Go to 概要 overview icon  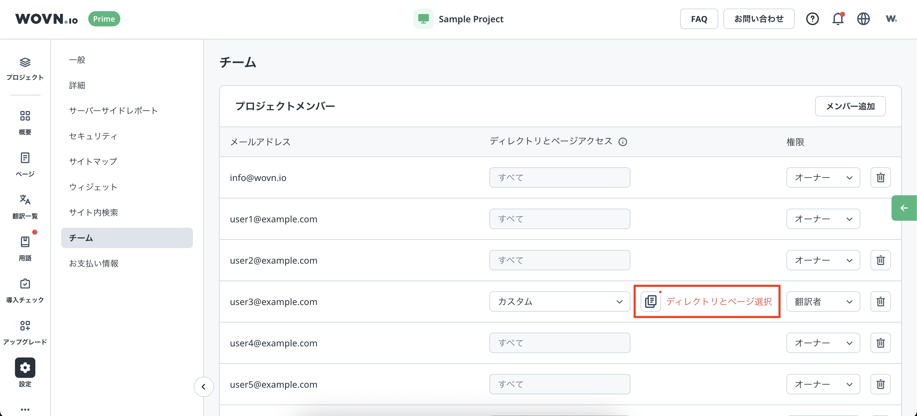tap(25, 116)
